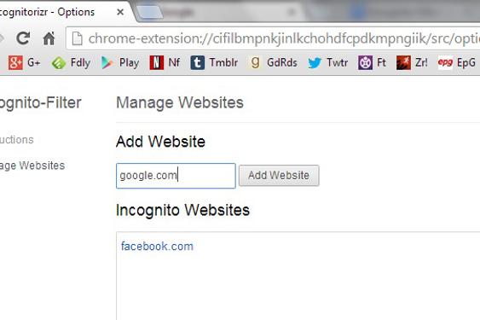
Task: Open the Fdly Feedly bookmark
Action: (x=72, y=63)
